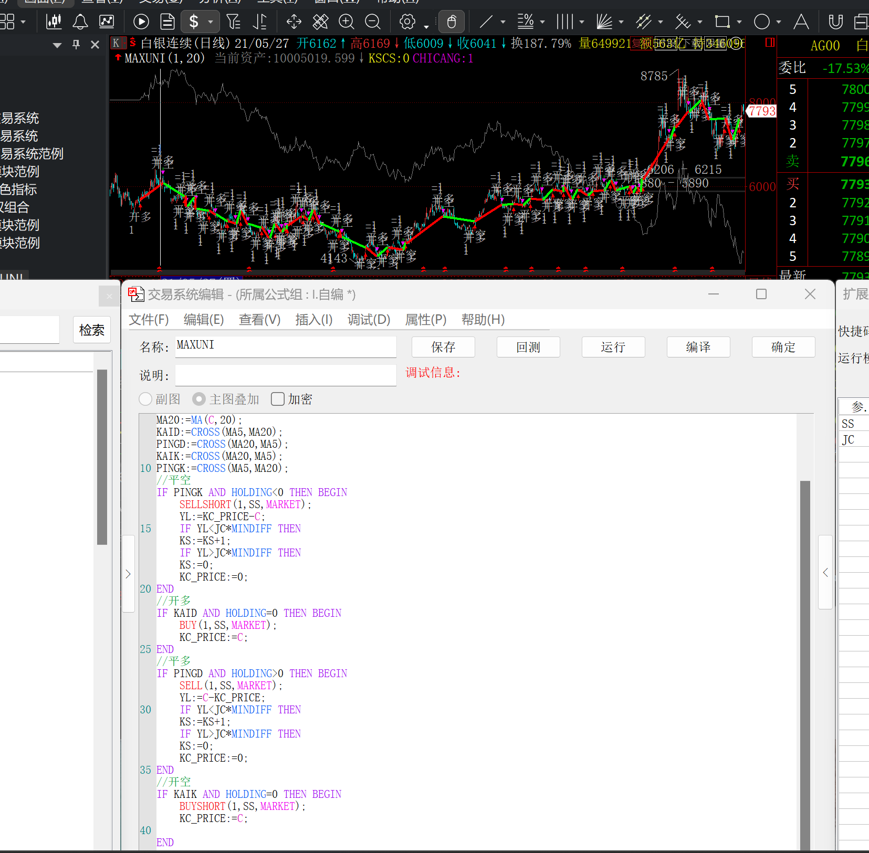
Task: Open the settings gear icon in toolbar
Action: point(407,22)
